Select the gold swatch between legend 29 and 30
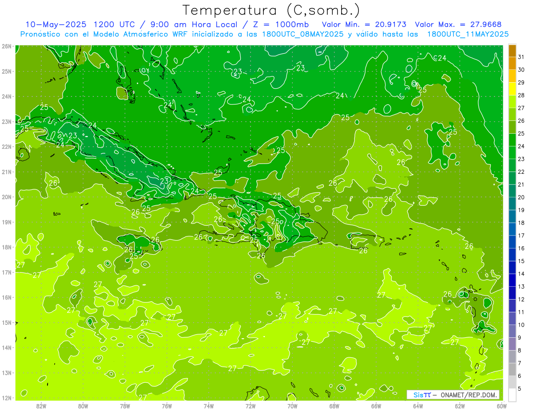Viewport: 533px width, 412px height. pyautogui.click(x=512, y=76)
